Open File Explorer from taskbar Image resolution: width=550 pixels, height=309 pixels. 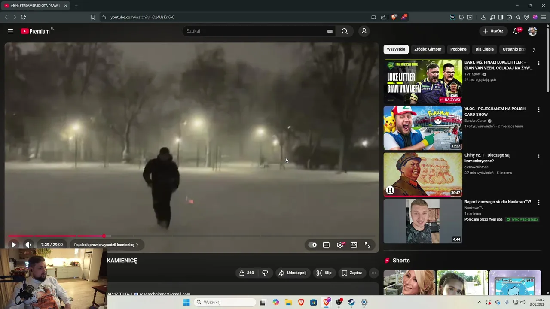(x=288, y=302)
